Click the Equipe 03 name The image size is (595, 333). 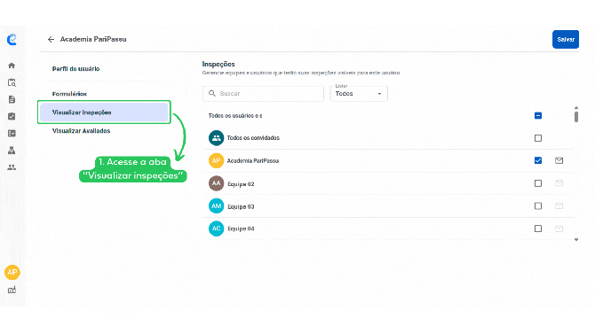[241, 206]
